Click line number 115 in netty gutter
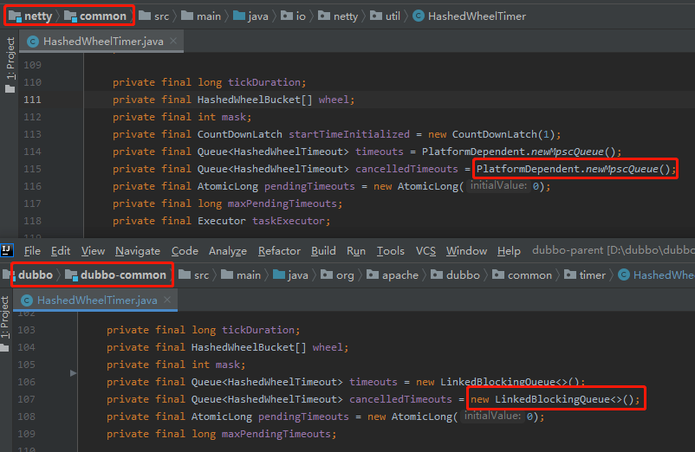 coord(32,169)
